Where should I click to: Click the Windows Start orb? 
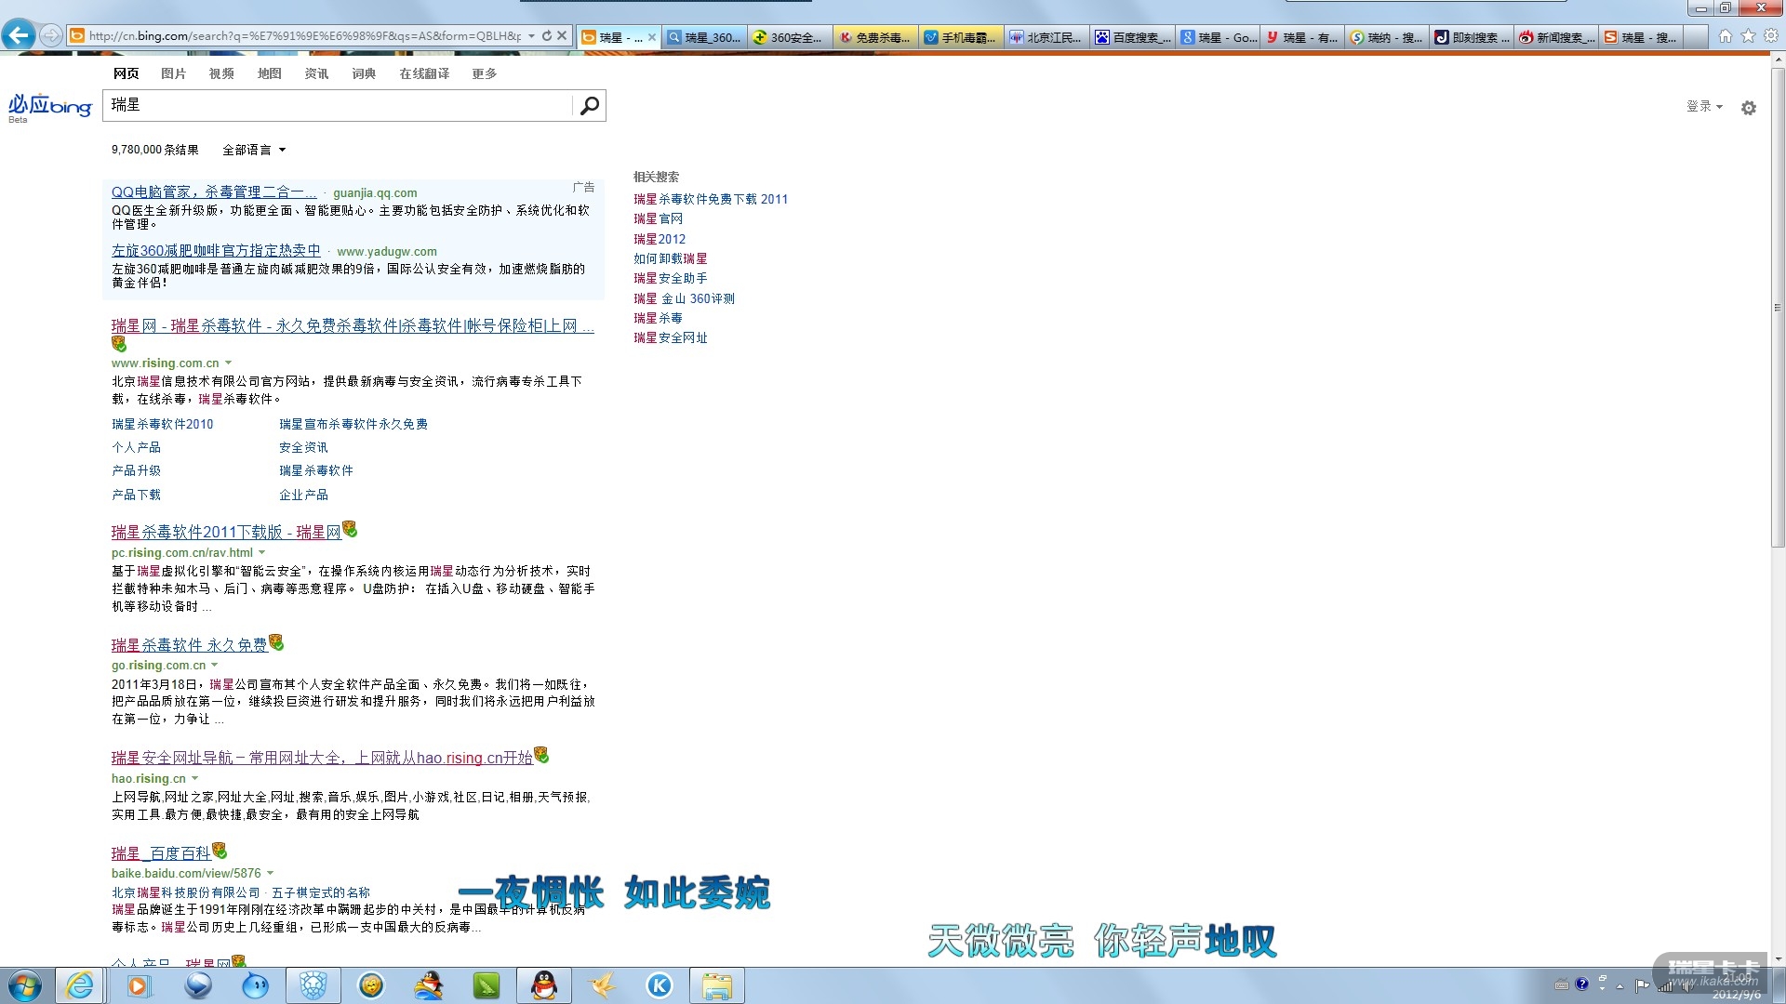click(x=25, y=985)
